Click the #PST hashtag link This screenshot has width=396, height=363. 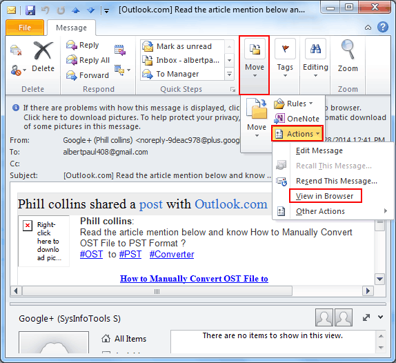[x=130, y=254]
